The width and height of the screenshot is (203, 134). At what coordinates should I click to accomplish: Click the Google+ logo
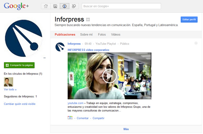16,6
